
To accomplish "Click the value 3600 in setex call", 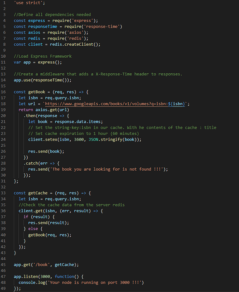I will pos(79,140).
